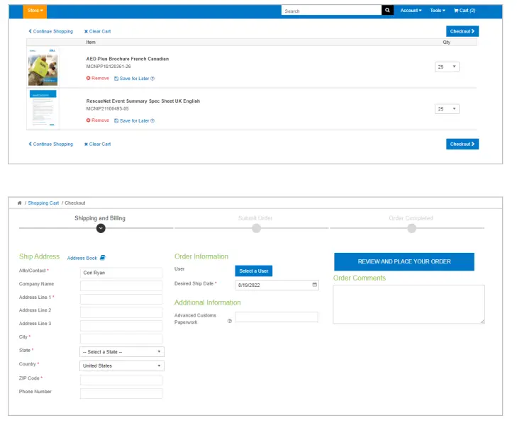Click AED Plus Brochure French Canadian title
517x425 pixels.
point(127,59)
